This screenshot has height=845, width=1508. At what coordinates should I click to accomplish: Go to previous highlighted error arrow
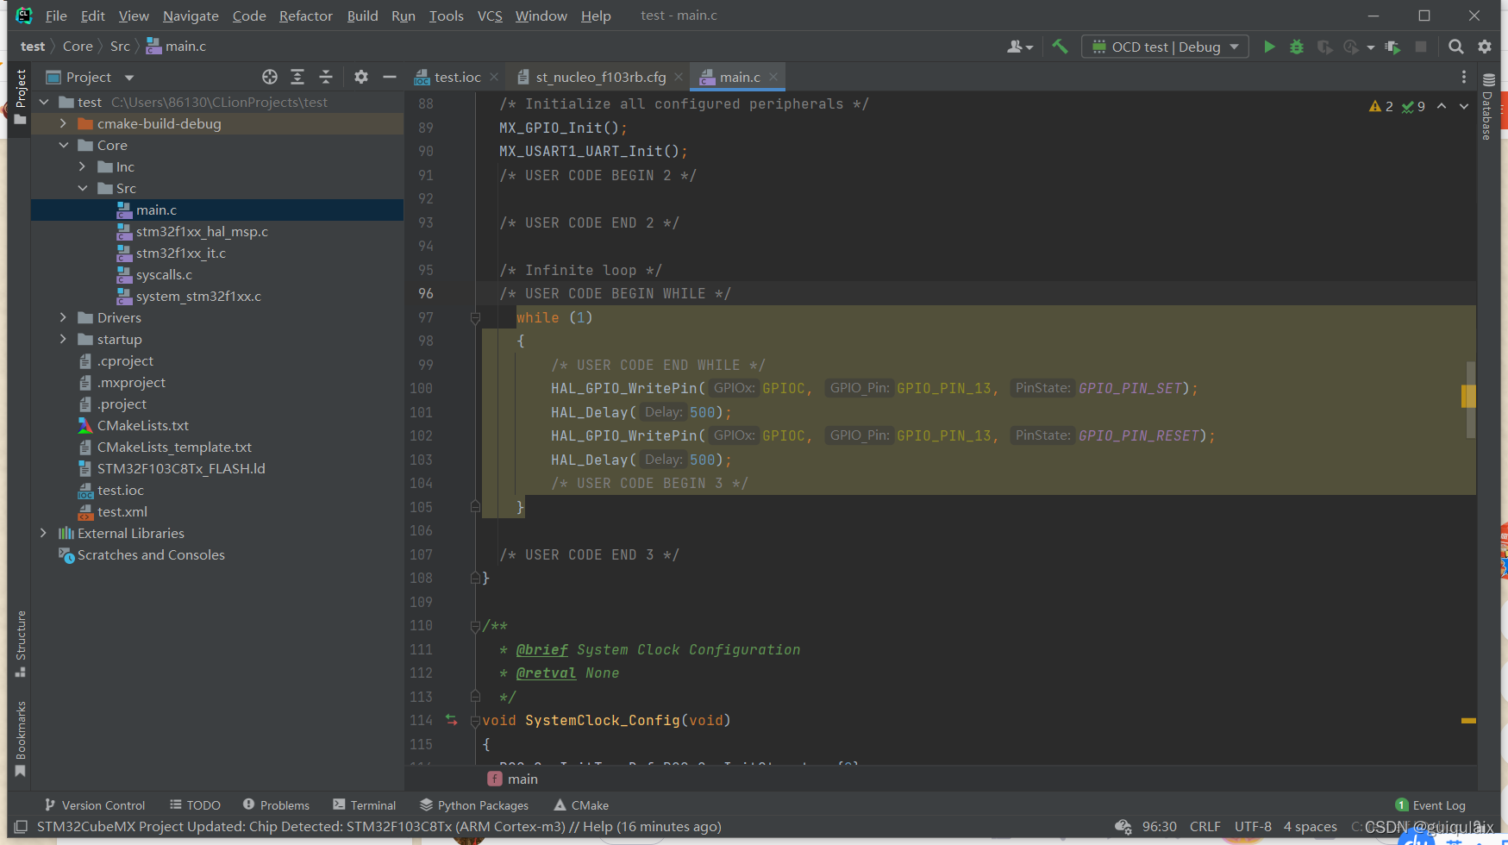click(x=1442, y=106)
